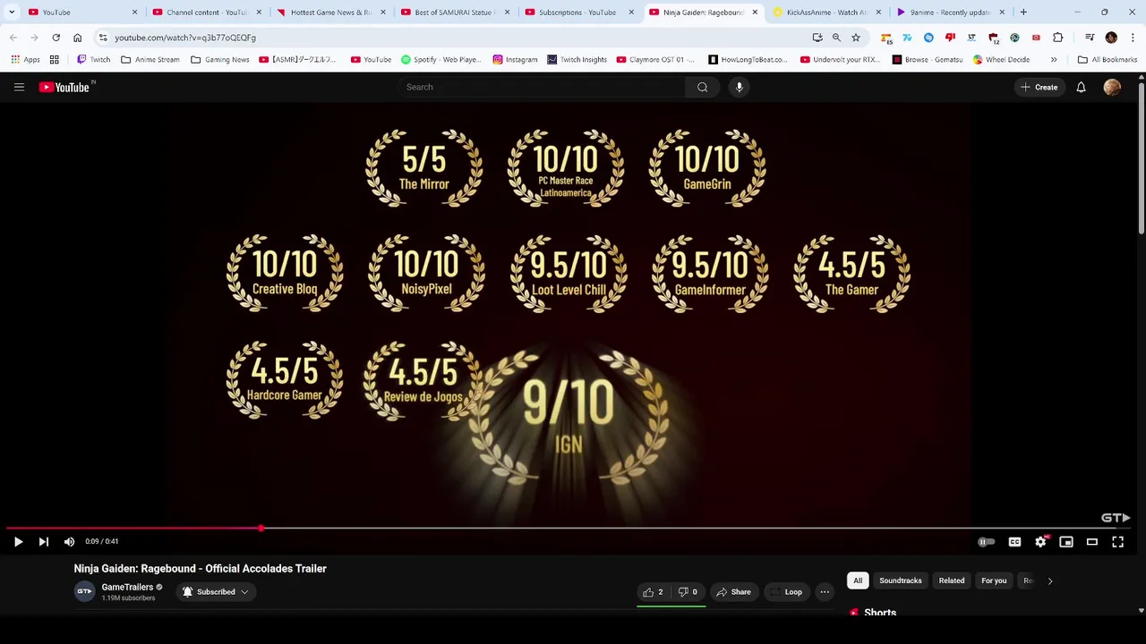Open the Anime Stream bookmark folder
Screen dimensions: 1146x644
point(150,59)
